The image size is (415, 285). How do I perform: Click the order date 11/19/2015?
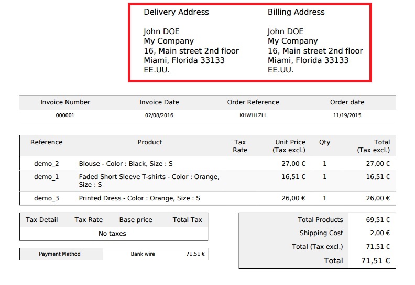pos(347,115)
